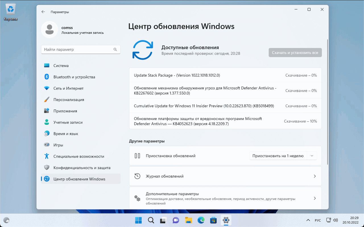Open Task View on the taskbar
Image resolution: width=364 pixels, height=227 pixels.
[x=164, y=220]
